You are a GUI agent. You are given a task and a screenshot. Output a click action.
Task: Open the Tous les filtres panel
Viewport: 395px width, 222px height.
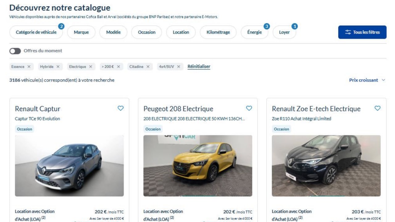coord(362,32)
